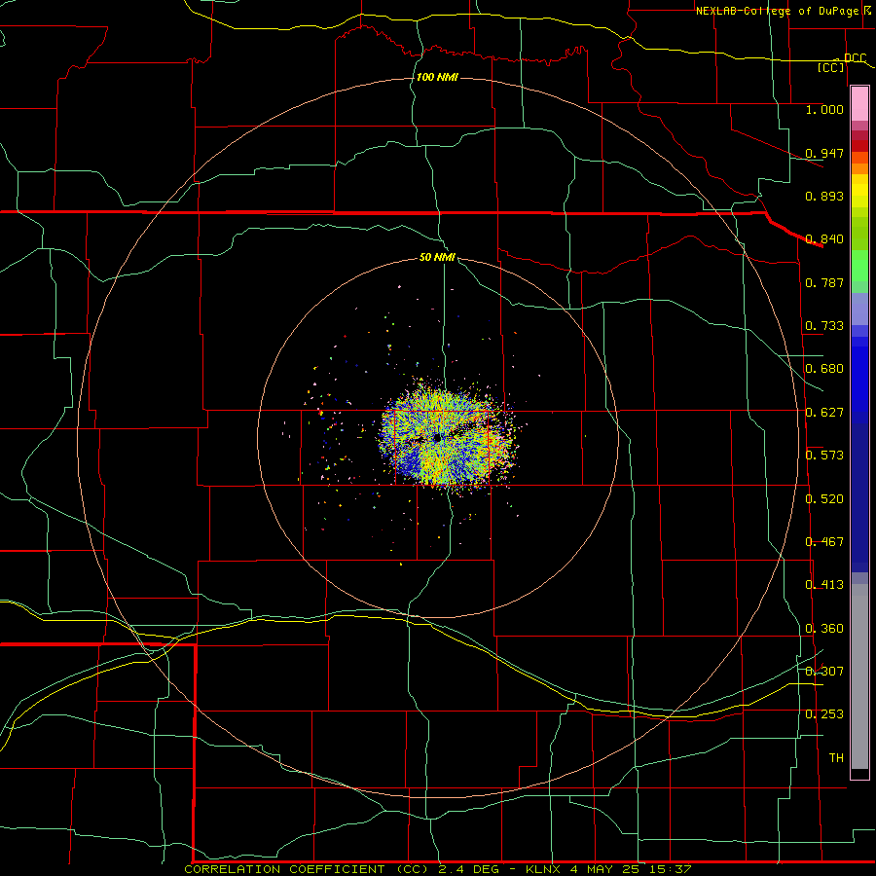Screen dimensions: 876x876
Task: Click the 0.413 scale value
Action: pos(824,585)
